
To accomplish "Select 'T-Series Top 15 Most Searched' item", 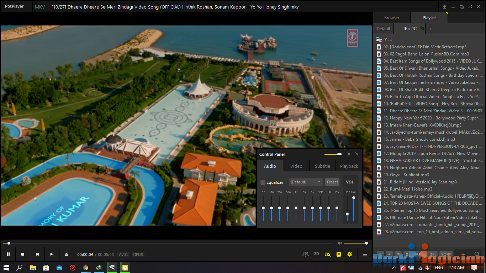I will coord(429,210).
